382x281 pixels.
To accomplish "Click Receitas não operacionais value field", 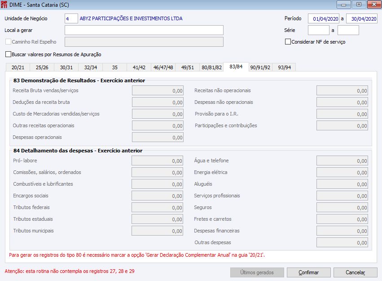I will click(342, 90).
